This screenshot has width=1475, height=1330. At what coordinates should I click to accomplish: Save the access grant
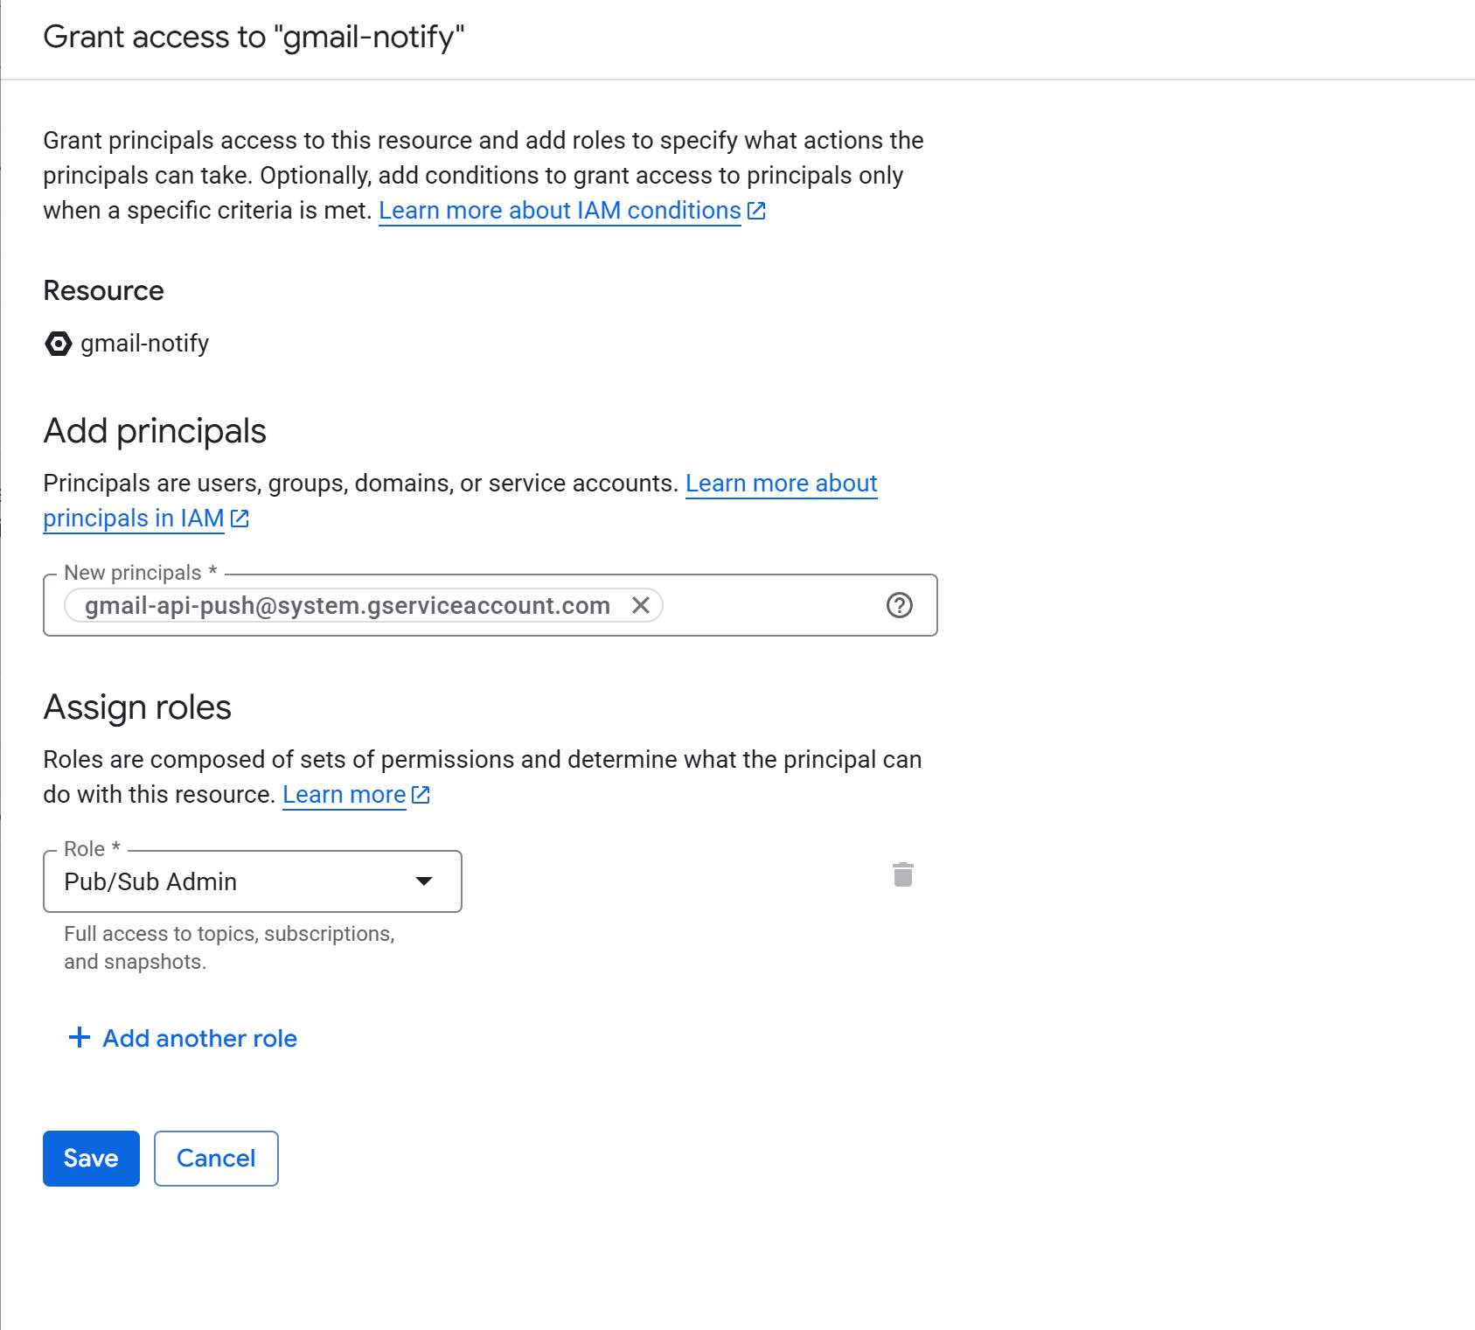pos(91,1159)
